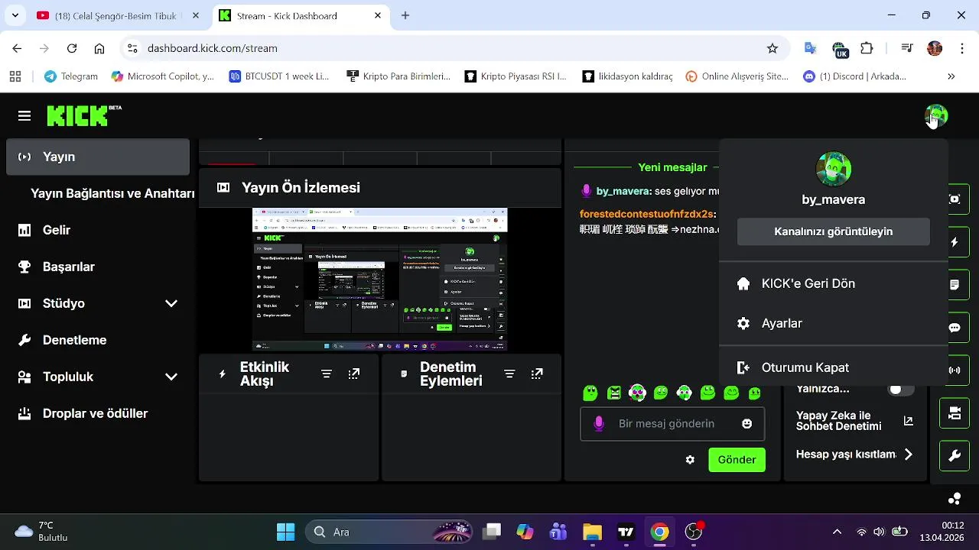Open Chrome extensions puzzle icon

[867, 48]
